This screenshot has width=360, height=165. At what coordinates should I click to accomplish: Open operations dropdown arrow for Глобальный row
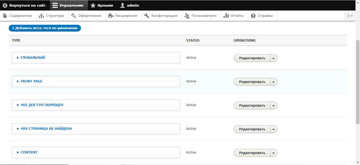(x=274, y=58)
